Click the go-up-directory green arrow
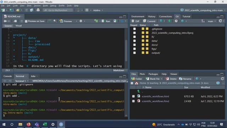This screenshot has height=128, width=227. click(139, 91)
